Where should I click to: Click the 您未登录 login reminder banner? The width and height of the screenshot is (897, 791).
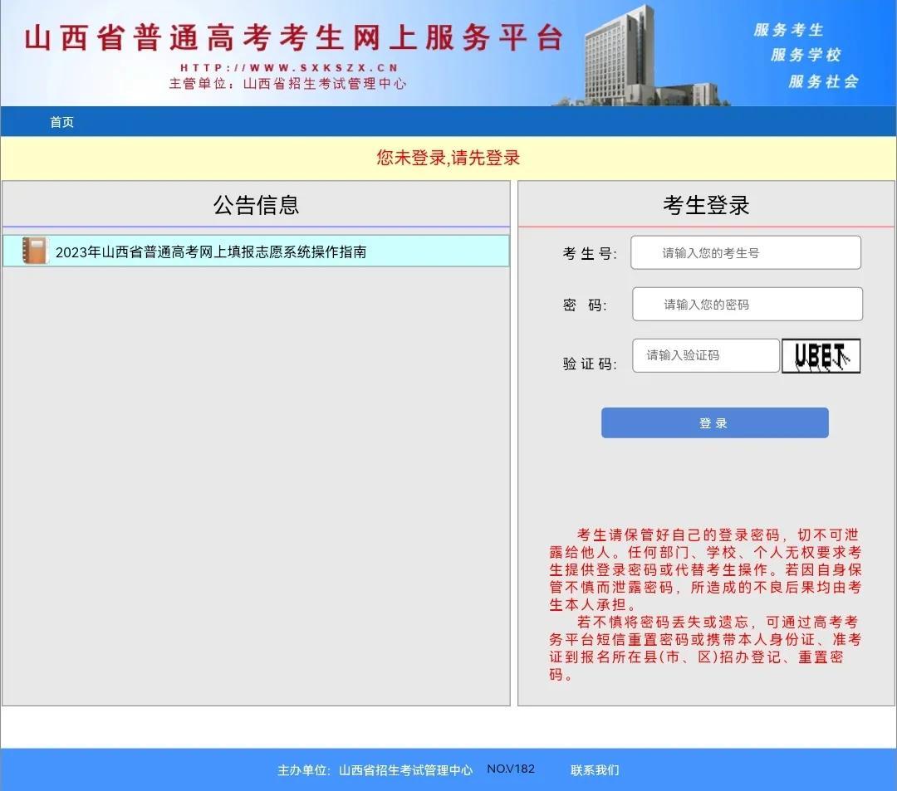(448, 158)
